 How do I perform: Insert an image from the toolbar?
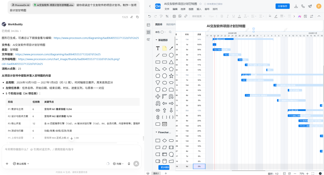pos(180,16)
